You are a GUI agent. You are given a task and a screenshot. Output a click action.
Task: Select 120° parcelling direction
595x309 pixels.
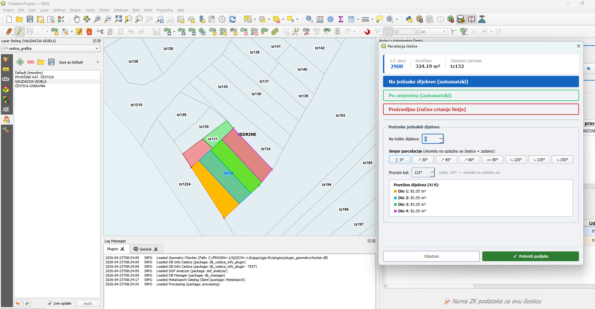coord(516,160)
